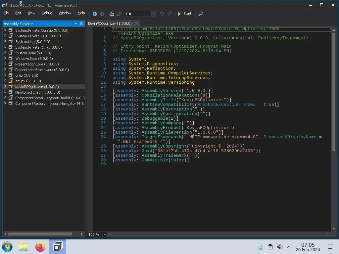Click the green Start debugging arrow
Screen dimensions: 339x254
[179, 14]
